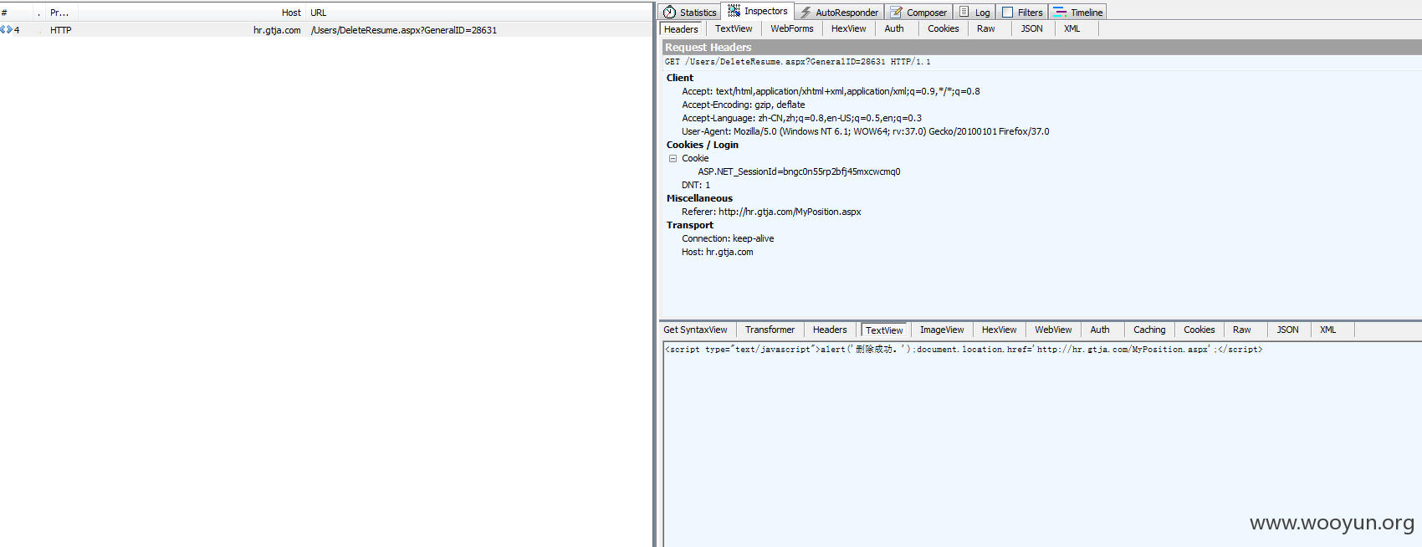
Task: Click the AutoResponder lightning icon
Action: (806, 12)
